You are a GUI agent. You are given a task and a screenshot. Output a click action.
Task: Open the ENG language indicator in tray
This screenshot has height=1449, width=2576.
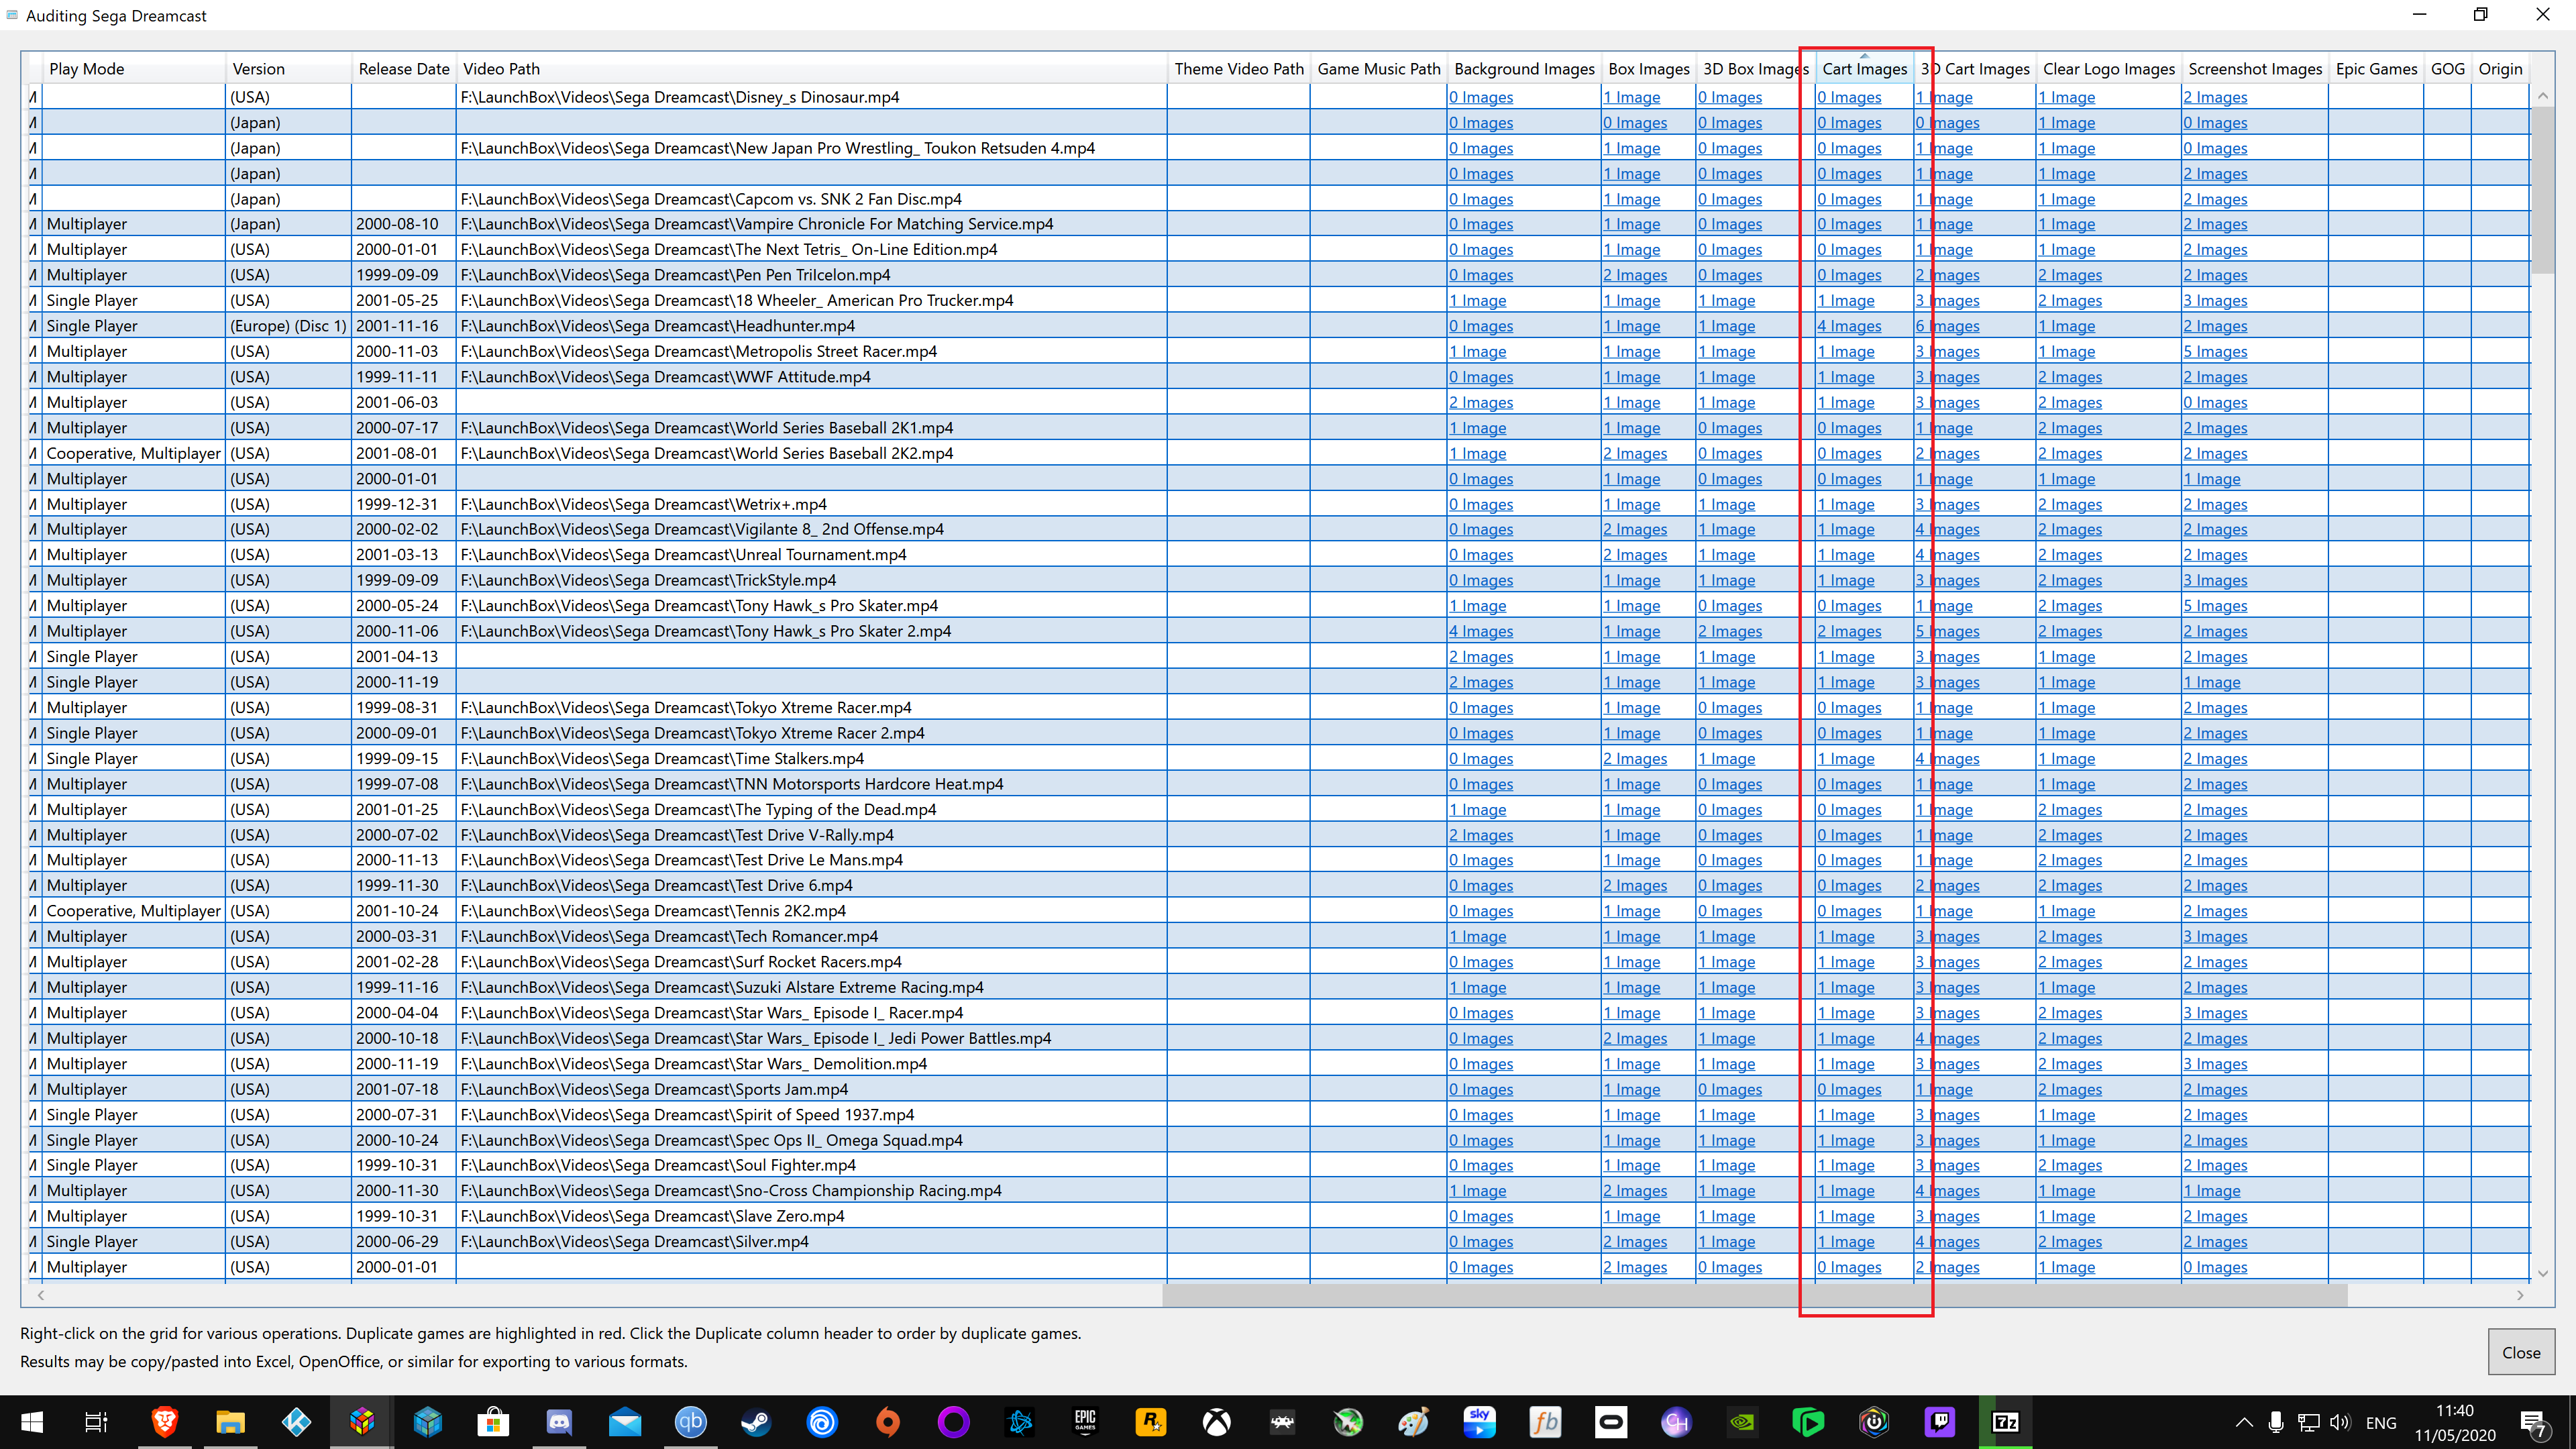pyautogui.click(x=2381, y=1423)
